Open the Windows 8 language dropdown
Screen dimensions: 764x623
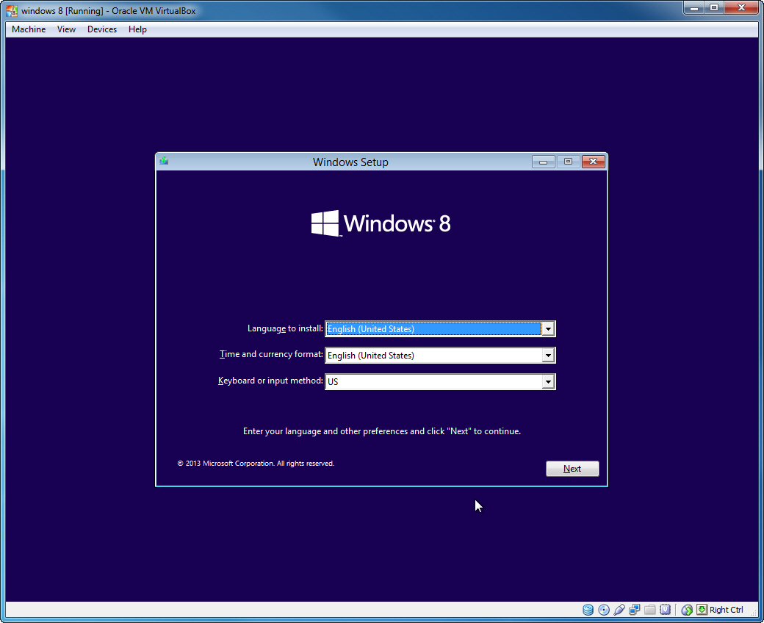pyautogui.click(x=549, y=328)
